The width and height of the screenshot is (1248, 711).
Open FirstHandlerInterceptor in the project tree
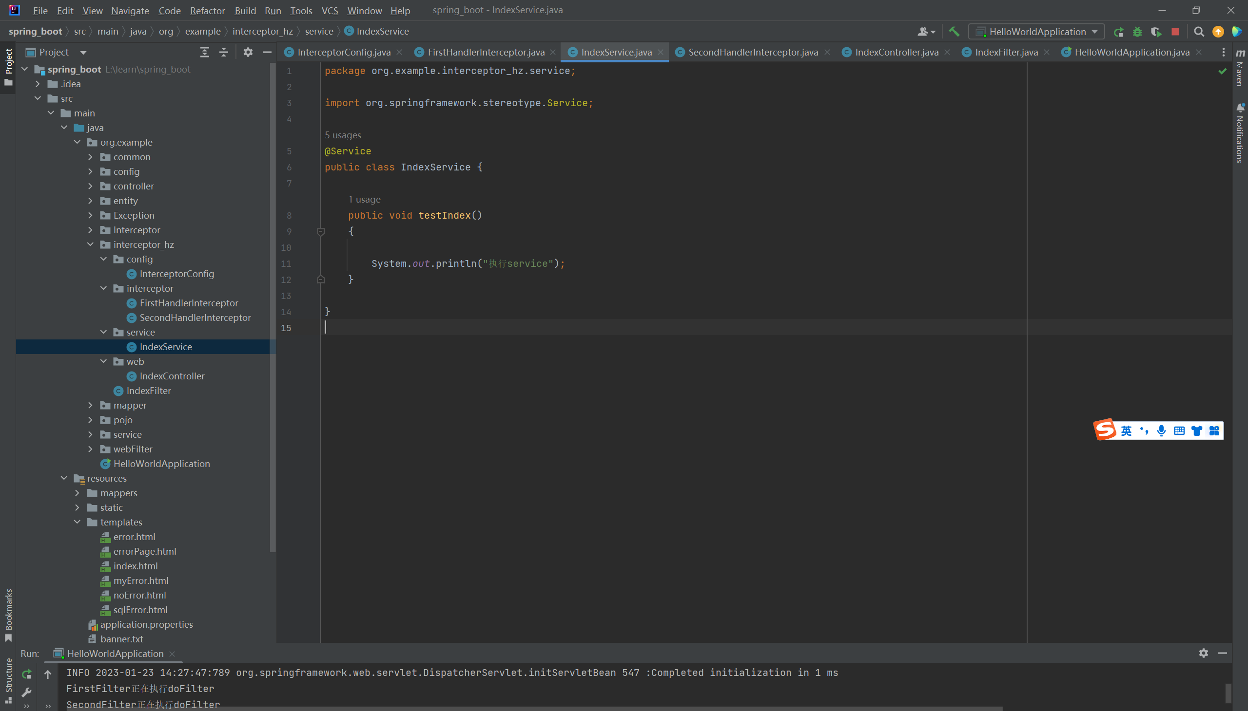click(189, 303)
